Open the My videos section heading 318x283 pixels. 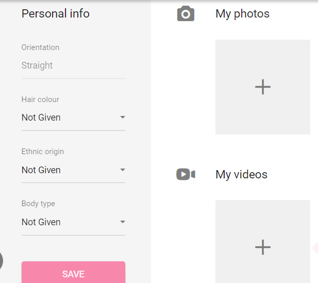(241, 174)
